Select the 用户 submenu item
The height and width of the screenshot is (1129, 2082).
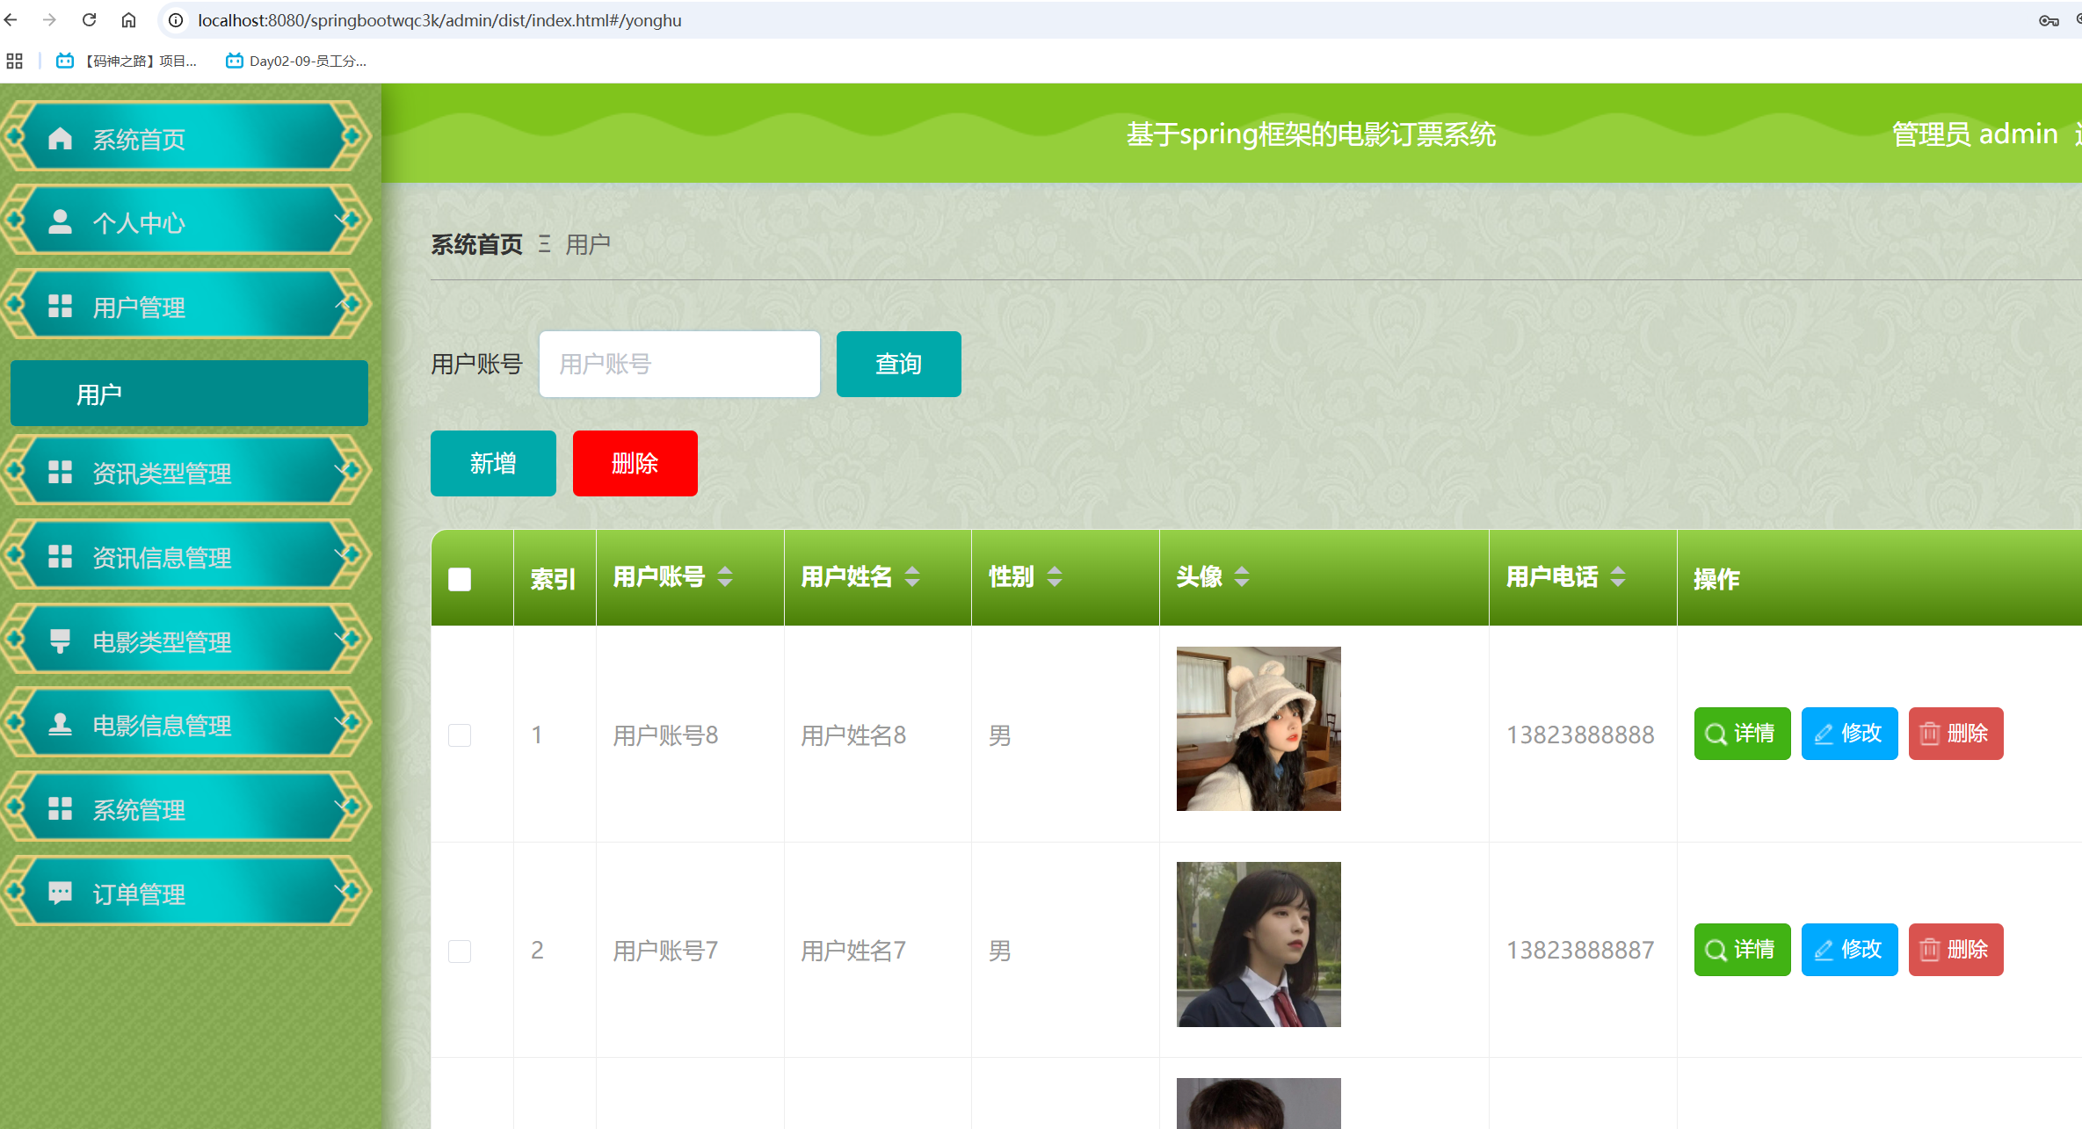[189, 394]
